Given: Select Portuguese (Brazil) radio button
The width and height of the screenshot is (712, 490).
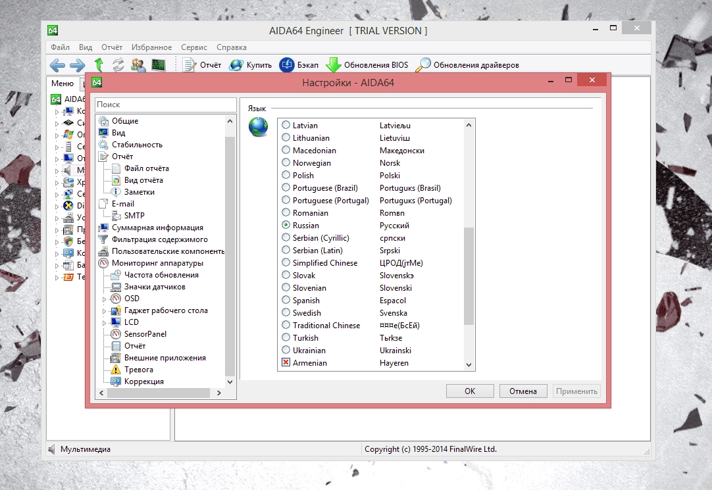Looking at the screenshot, I should click(x=286, y=187).
